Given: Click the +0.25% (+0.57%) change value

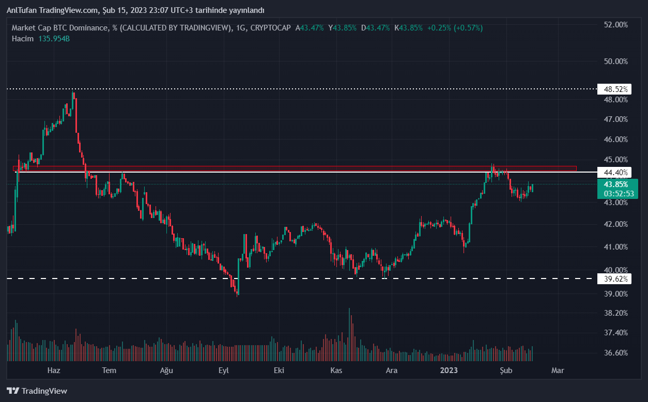Looking at the screenshot, I should tap(455, 28).
